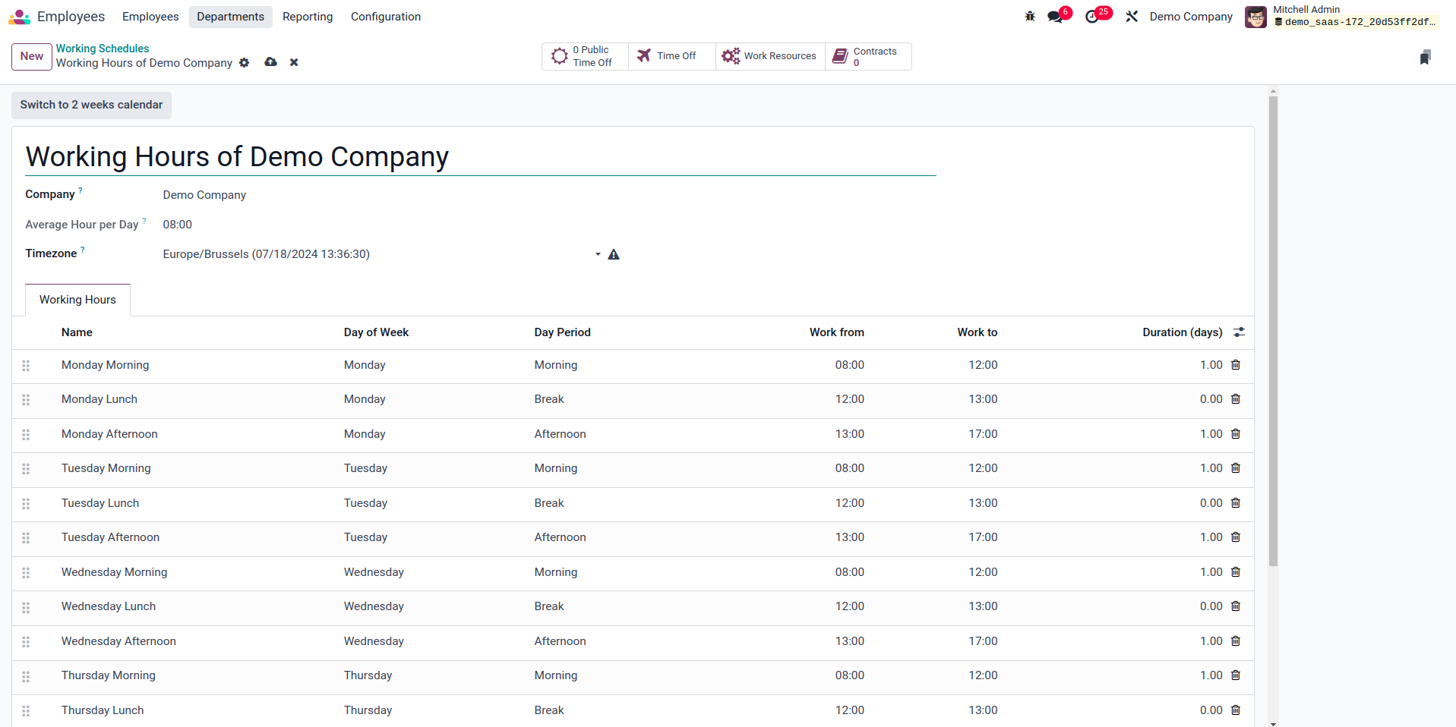Open the Employees menu
1456x727 pixels.
tap(150, 17)
